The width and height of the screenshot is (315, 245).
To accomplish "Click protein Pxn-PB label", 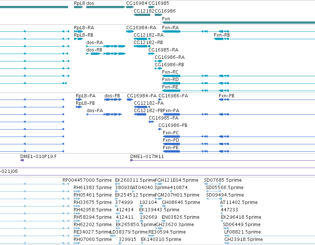I will tap(227, 96).
